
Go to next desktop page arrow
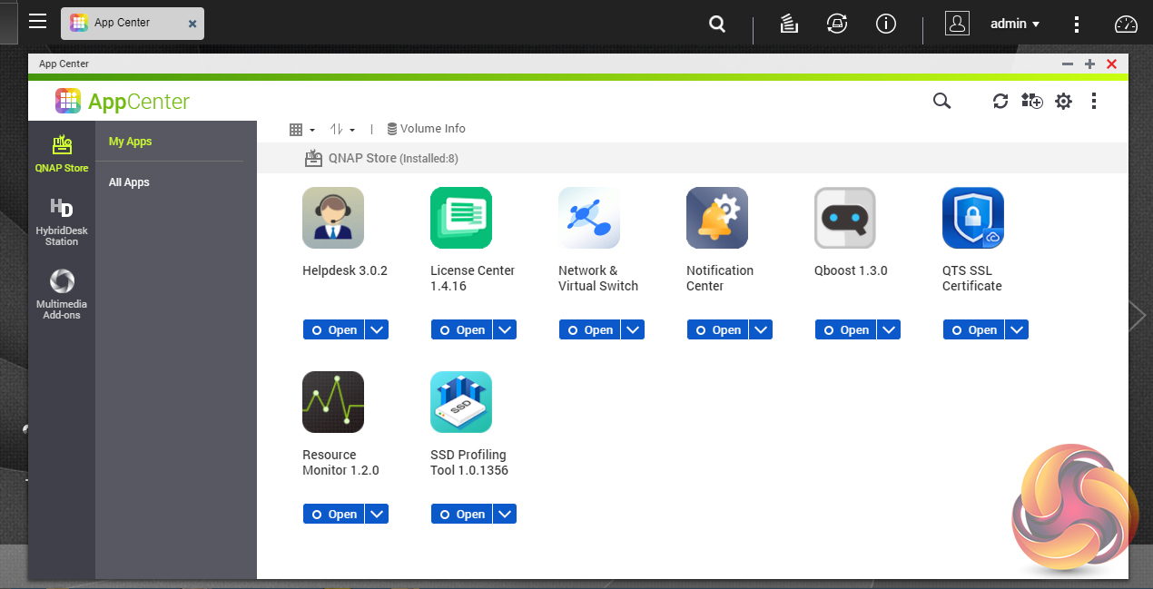click(1138, 315)
